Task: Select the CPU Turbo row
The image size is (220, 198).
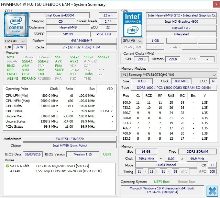Action: 59,106
